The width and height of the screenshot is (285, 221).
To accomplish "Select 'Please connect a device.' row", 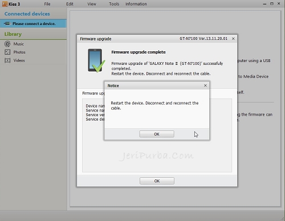I will [x=33, y=23].
